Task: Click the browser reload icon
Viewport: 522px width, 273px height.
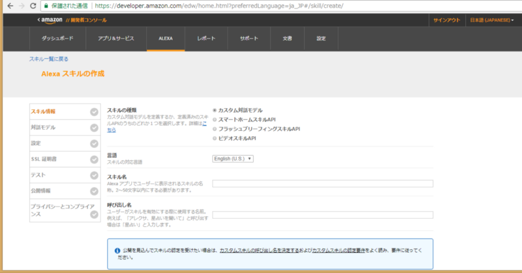Action: pyautogui.click(x=34, y=5)
